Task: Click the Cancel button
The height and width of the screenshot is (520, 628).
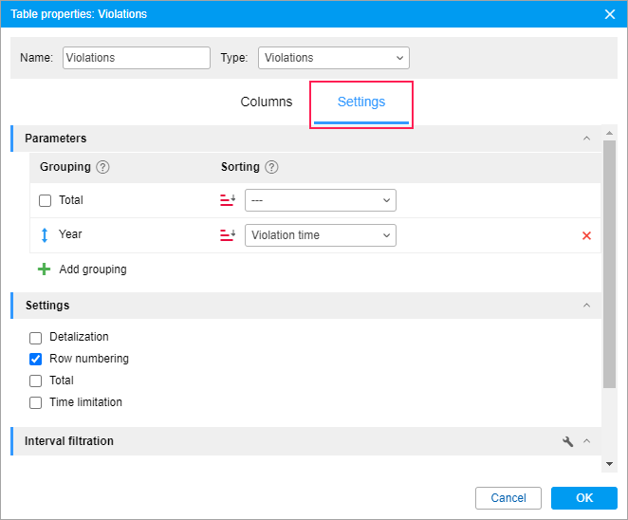Action: pyautogui.click(x=508, y=498)
